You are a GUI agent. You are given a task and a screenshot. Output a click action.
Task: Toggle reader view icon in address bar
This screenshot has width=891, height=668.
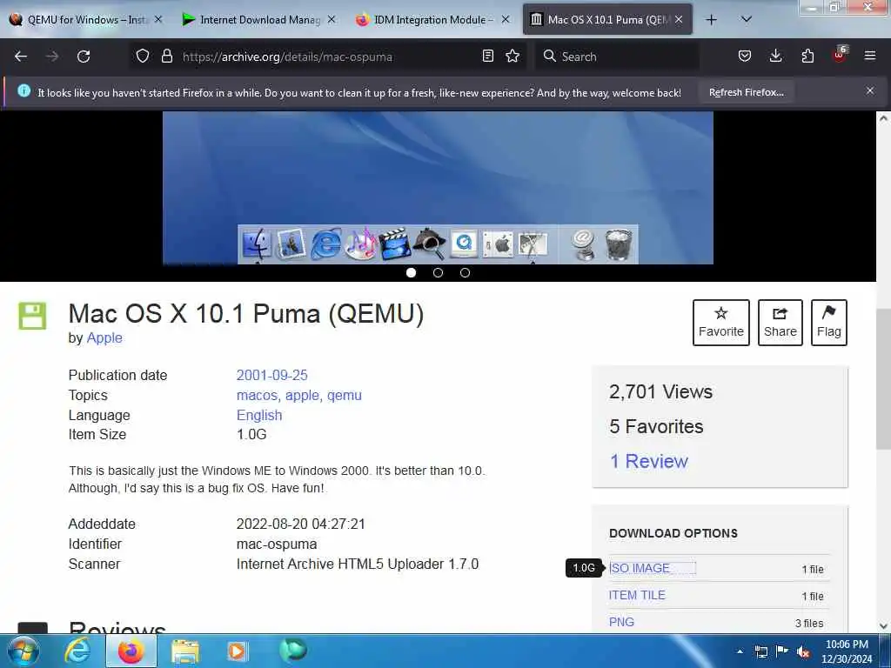487,57
